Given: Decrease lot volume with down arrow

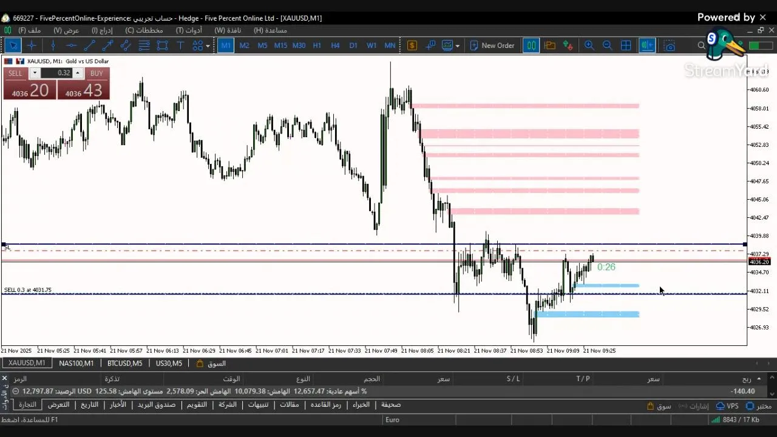Looking at the screenshot, I should [x=35, y=73].
